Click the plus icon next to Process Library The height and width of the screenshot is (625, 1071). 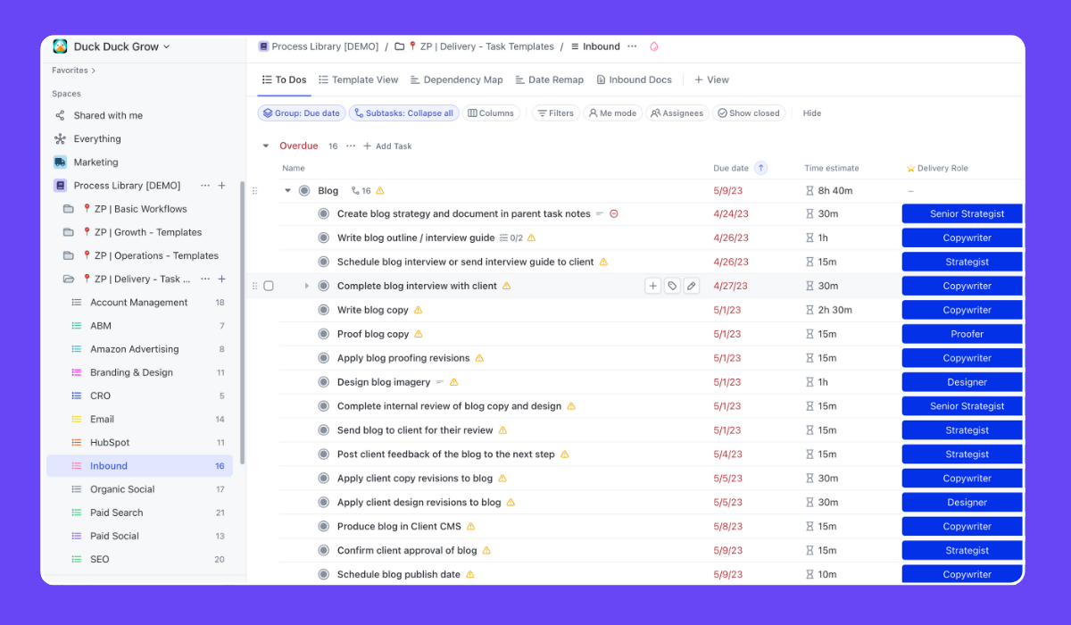pos(222,186)
